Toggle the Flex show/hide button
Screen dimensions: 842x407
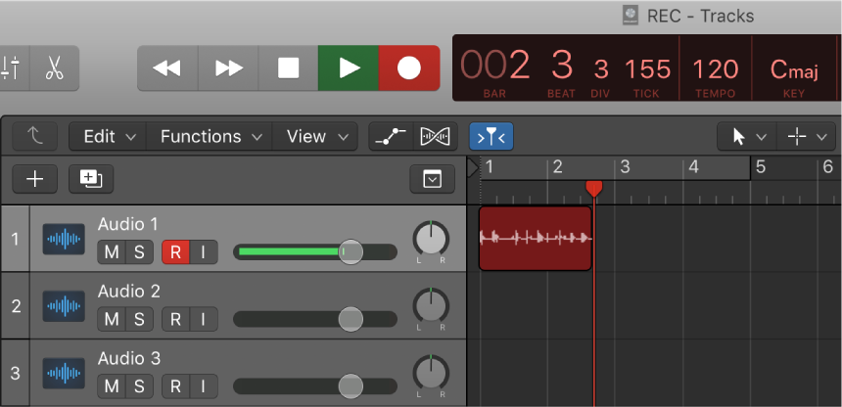(436, 136)
